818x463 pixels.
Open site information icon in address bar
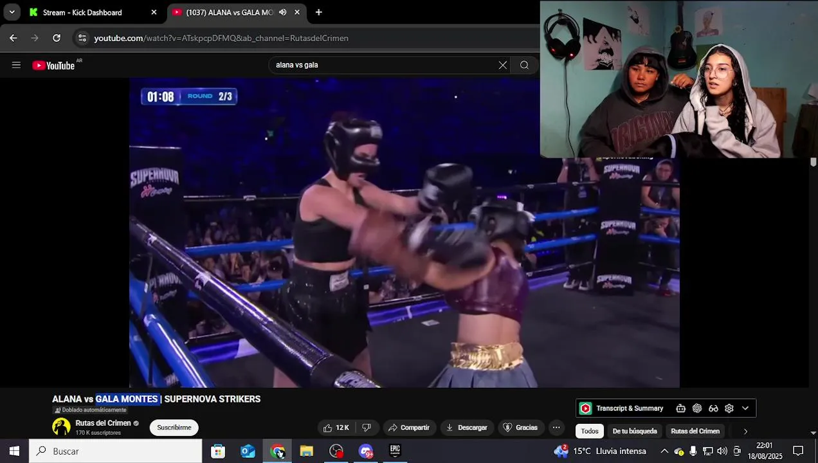tap(82, 38)
